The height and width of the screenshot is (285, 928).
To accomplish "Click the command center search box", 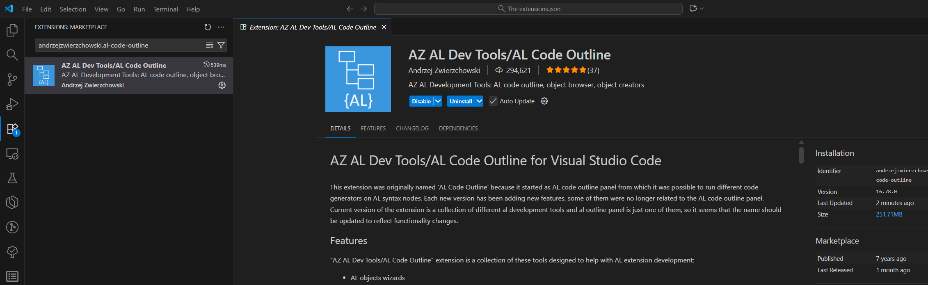I will coord(528,9).
